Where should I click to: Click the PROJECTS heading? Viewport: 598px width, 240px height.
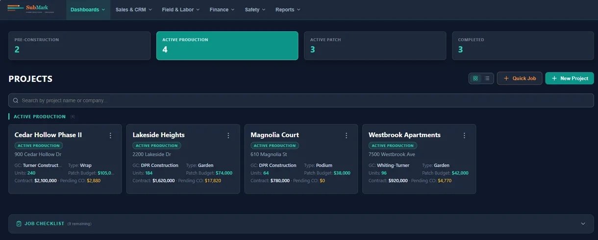[30, 79]
